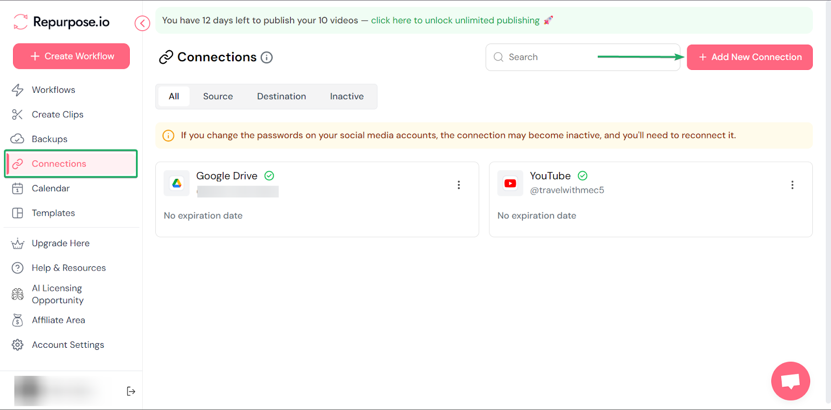831x410 pixels.
Task: Select Connections in the sidebar
Action: click(71, 164)
